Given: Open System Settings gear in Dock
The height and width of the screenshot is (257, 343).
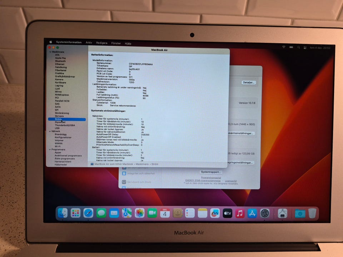Looking at the screenshot, I should [x=264, y=213].
